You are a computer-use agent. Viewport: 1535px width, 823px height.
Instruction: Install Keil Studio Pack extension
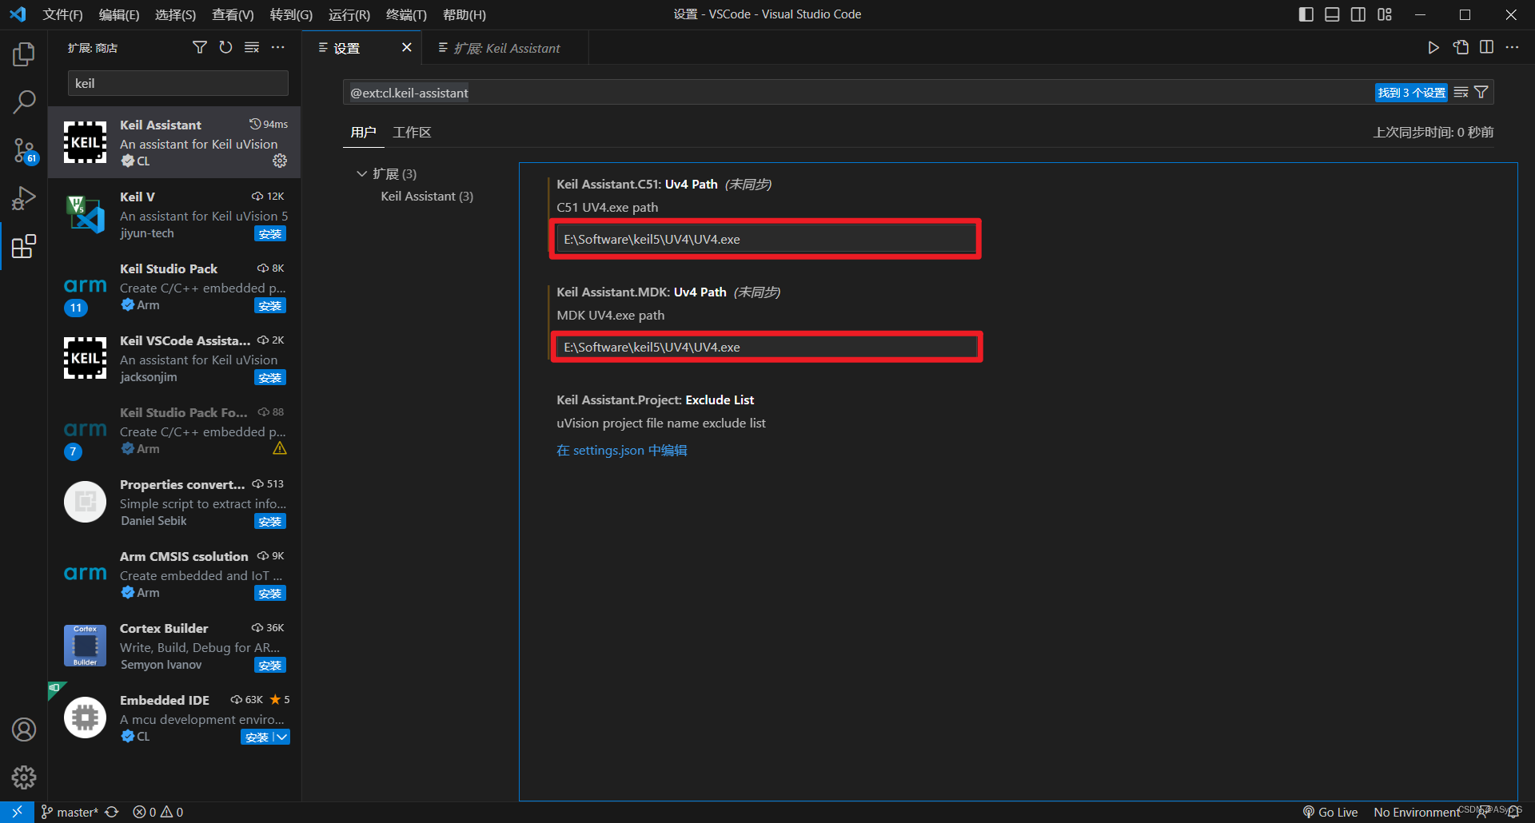[x=270, y=306]
